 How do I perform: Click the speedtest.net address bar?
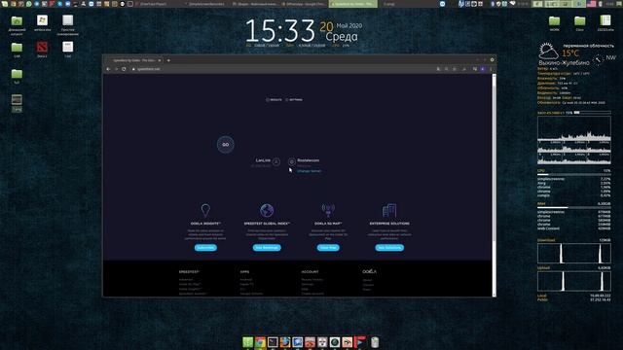click(282, 69)
